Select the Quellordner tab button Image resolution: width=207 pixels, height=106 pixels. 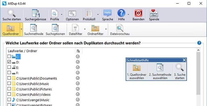(x=11, y=29)
